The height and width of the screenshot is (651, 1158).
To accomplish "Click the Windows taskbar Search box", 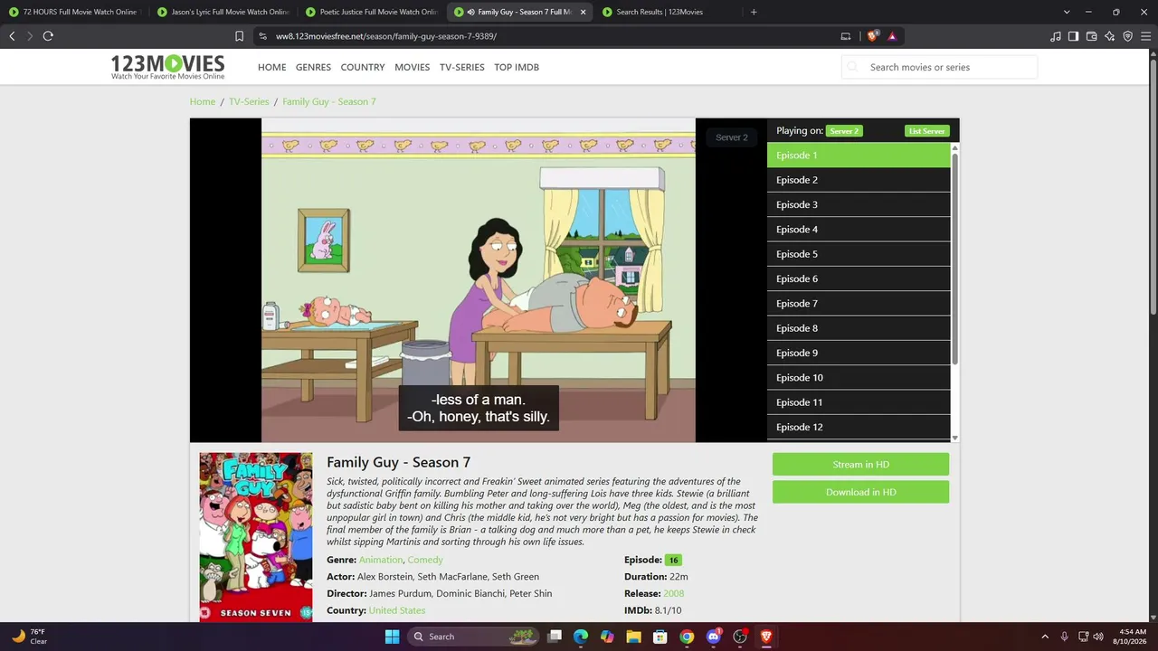I will 474,637.
